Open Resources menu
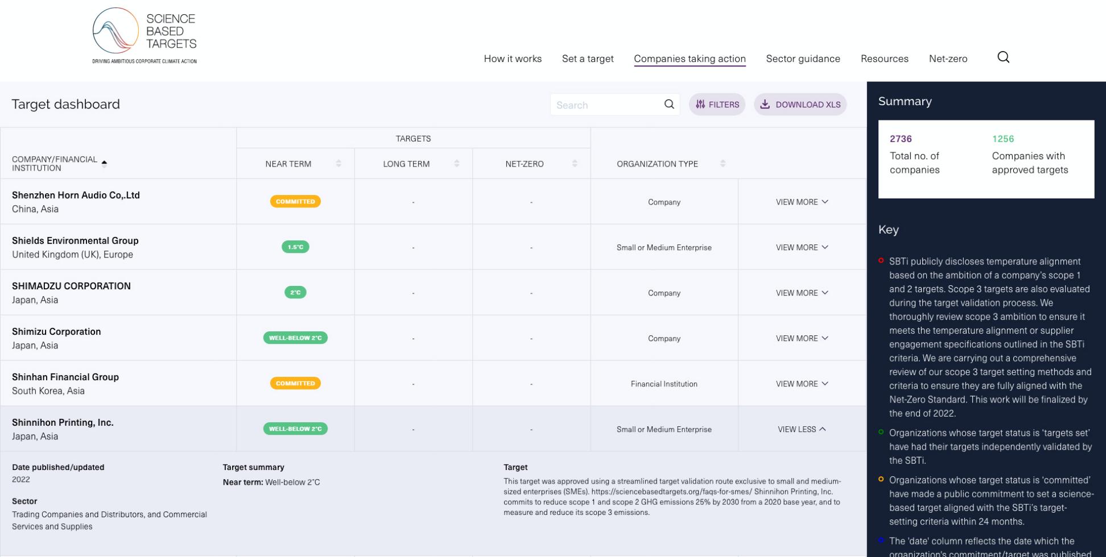This screenshot has width=1106, height=557. point(884,59)
